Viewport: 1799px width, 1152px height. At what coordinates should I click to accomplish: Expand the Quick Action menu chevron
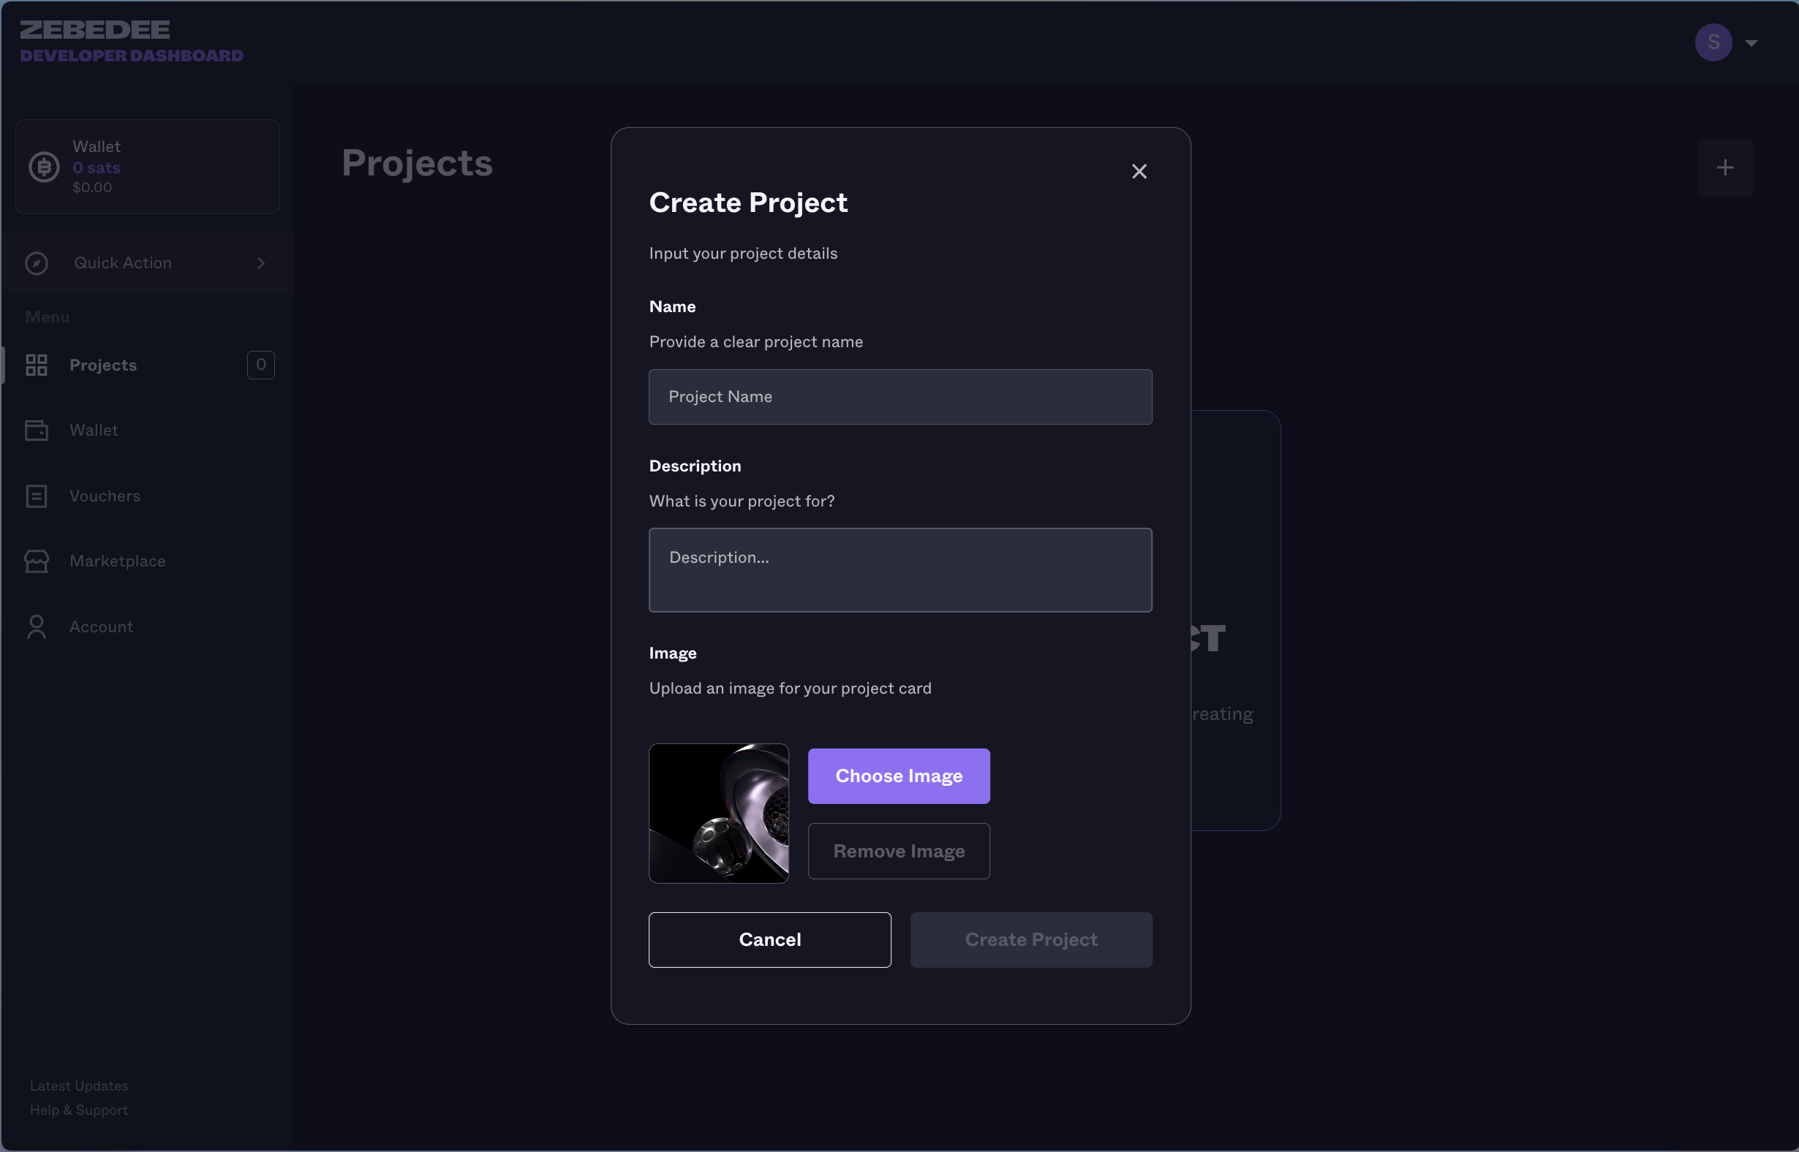(263, 262)
